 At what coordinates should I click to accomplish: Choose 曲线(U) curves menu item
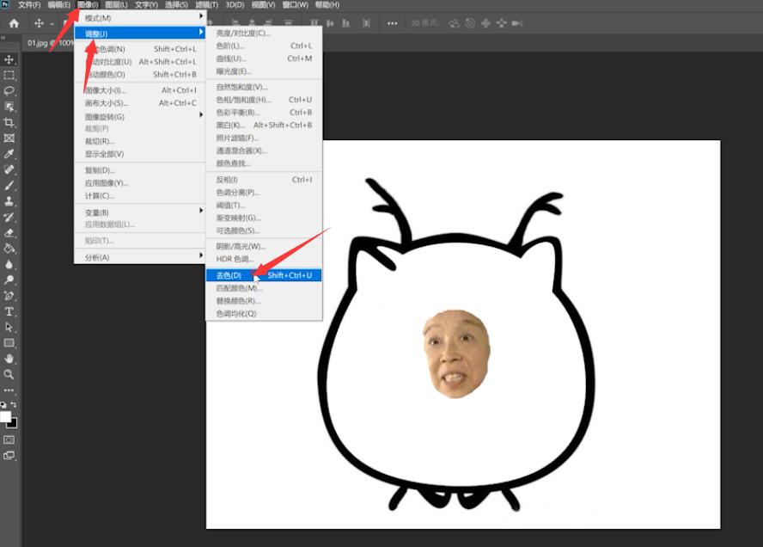(x=264, y=58)
